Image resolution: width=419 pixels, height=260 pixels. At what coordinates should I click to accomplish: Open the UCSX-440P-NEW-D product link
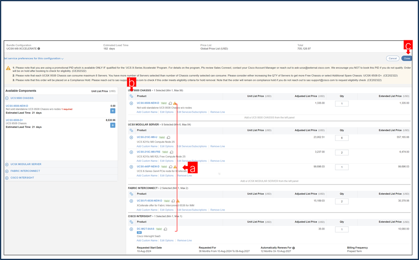click(x=148, y=167)
